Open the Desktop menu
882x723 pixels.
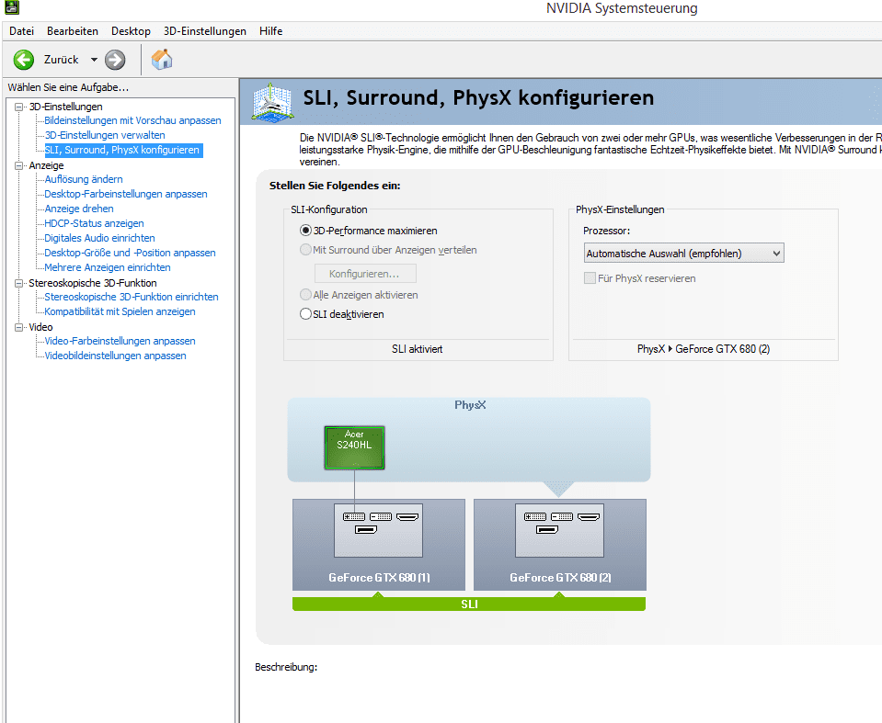pos(132,31)
